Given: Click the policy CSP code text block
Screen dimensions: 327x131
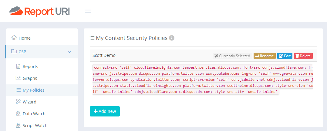Looking at the screenshot, I should coord(203,80).
